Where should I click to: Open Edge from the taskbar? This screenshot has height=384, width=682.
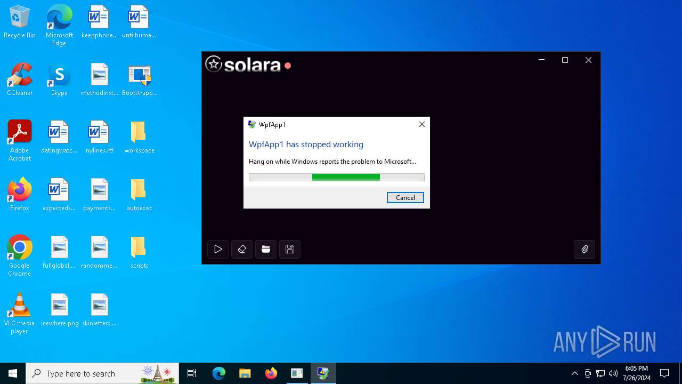pos(219,373)
